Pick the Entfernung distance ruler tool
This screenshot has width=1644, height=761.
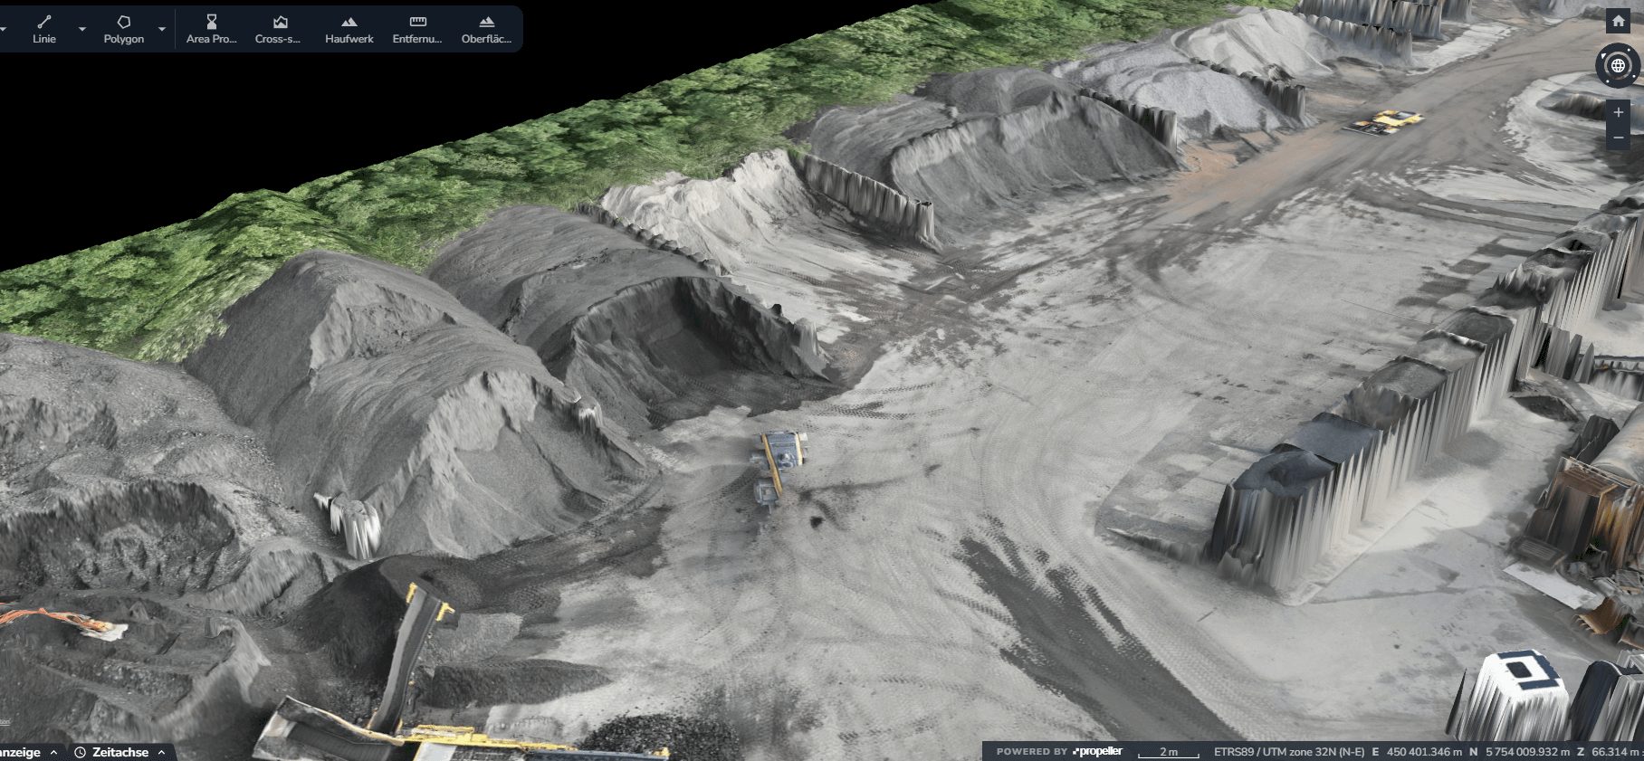(417, 28)
